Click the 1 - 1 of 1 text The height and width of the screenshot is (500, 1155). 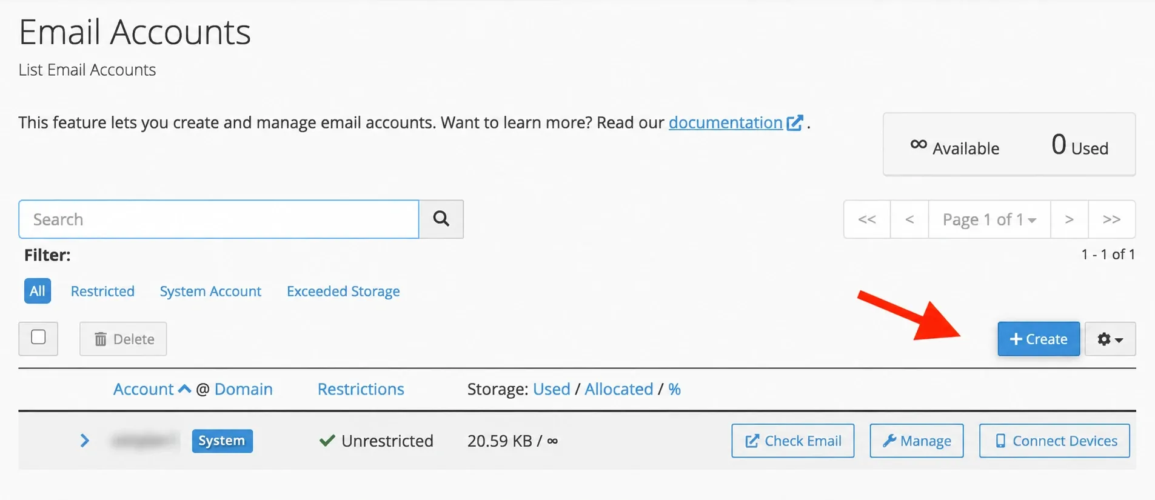(x=1108, y=255)
